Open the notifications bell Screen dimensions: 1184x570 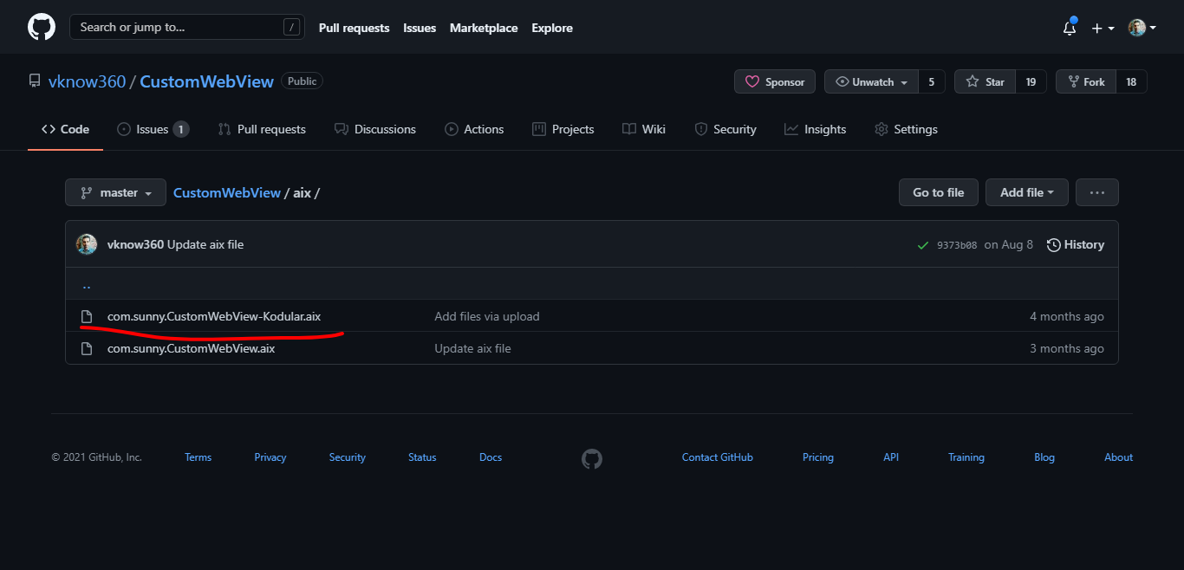[1070, 28]
